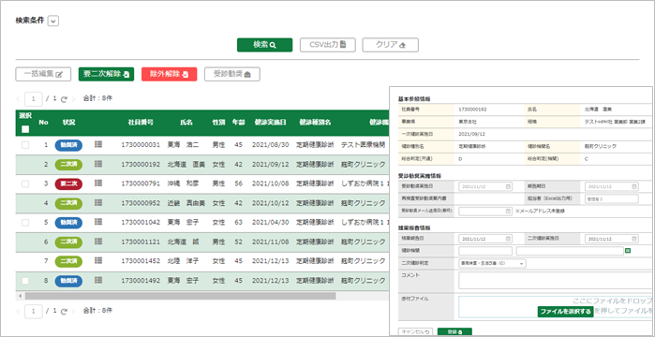655x337 pixels.
Task: Click date 2021/04/30 in row 5
Action: coord(270,222)
